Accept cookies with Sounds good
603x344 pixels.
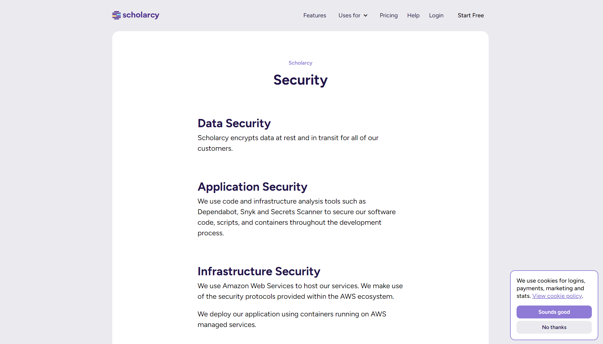pos(554,312)
